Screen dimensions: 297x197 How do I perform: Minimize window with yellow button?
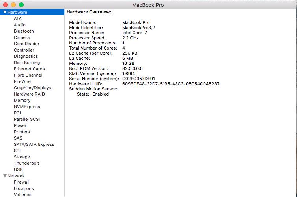tap(13, 5)
